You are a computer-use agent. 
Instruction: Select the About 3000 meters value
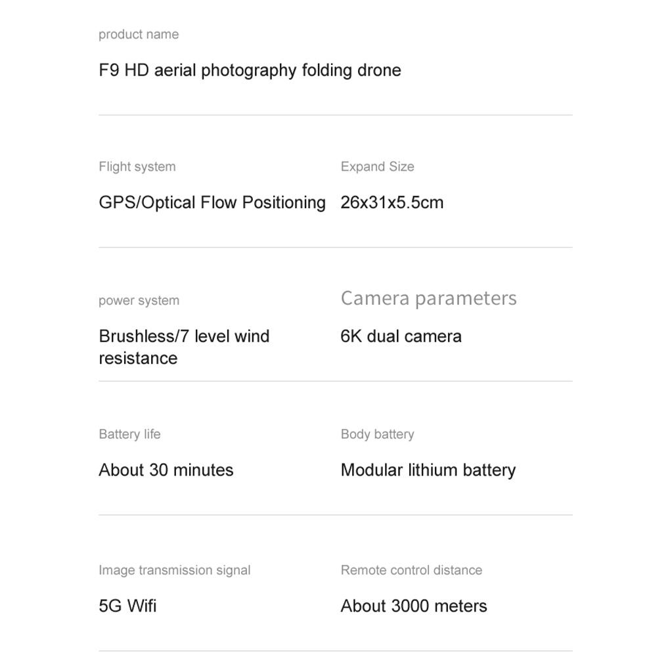point(414,606)
